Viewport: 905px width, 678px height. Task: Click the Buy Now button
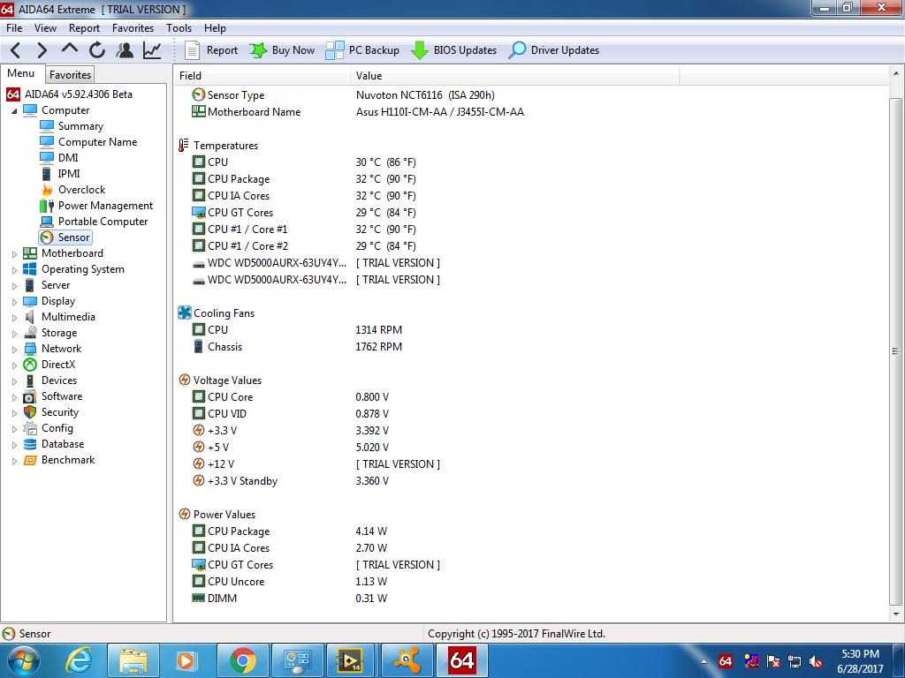[x=282, y=50]
